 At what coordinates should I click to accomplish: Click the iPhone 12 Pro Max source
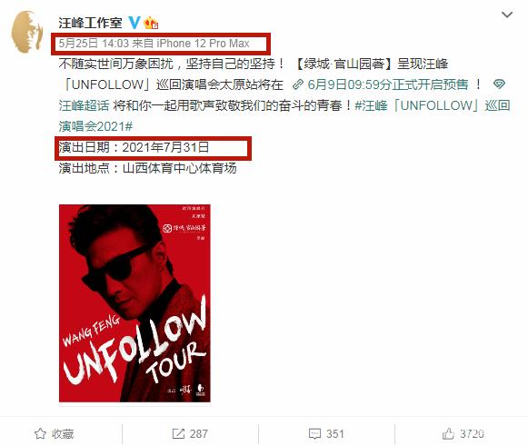(203, 44)
